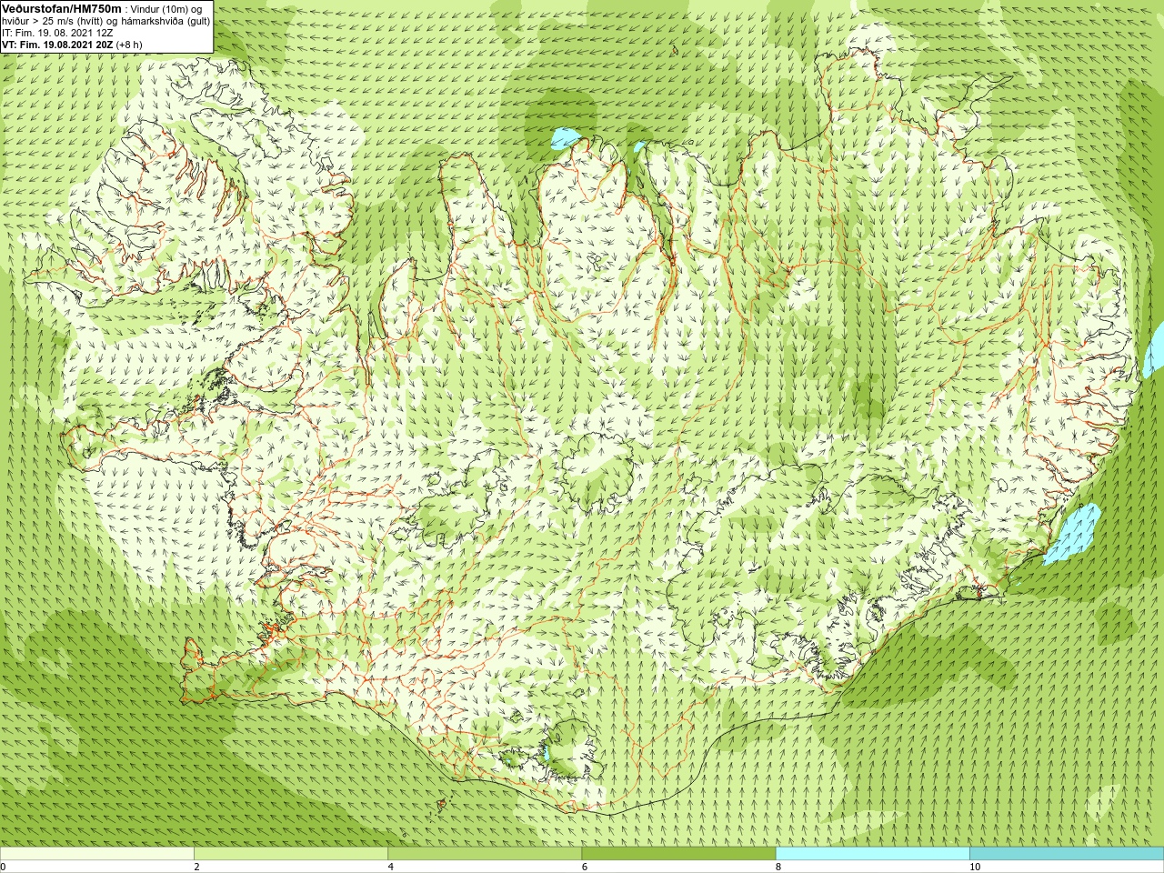Click the legend scale label '6'
The height and width of the screenshot is (873, 1164).
[585, 868]
